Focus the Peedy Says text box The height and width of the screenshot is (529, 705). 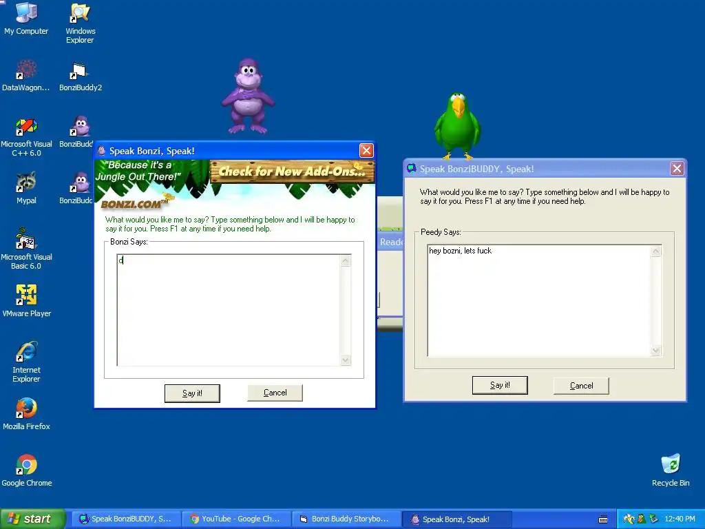[538, 300]
